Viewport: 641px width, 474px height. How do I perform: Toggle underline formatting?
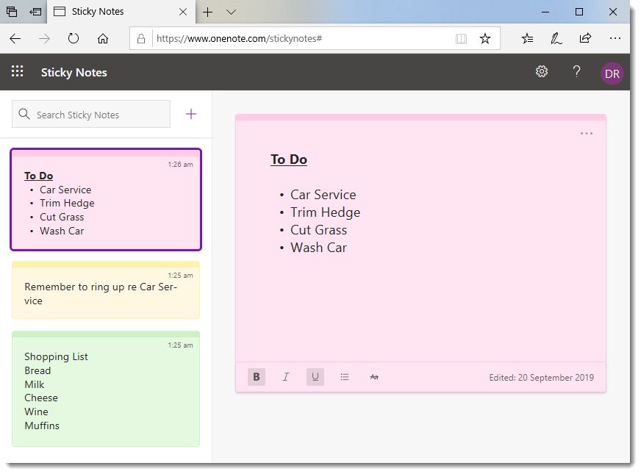coord(315,376)
